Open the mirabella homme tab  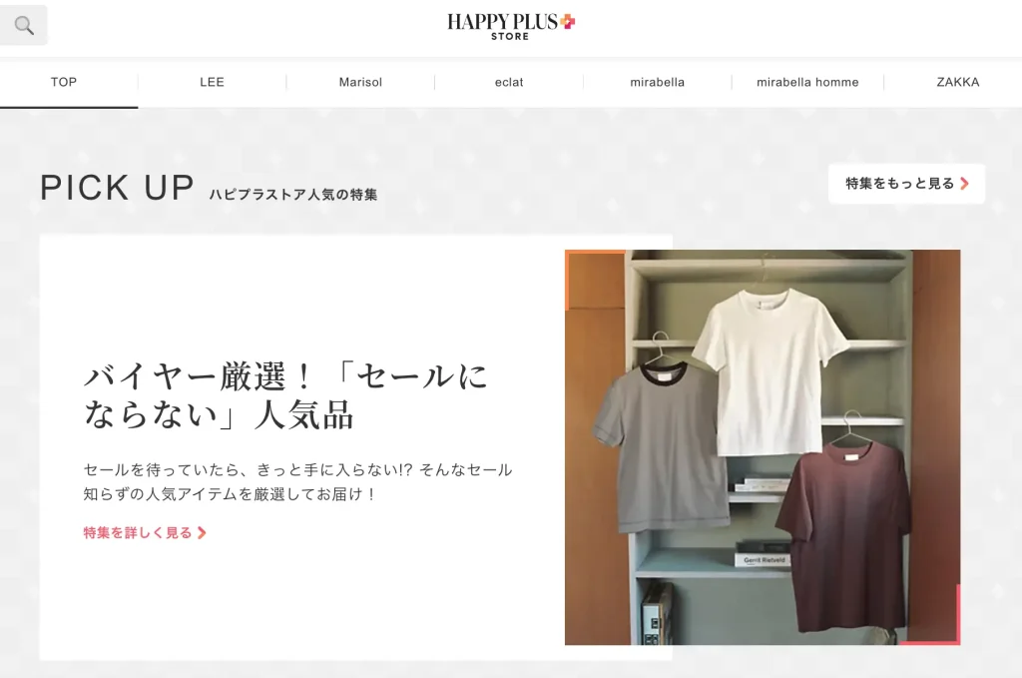click(807, 82)
